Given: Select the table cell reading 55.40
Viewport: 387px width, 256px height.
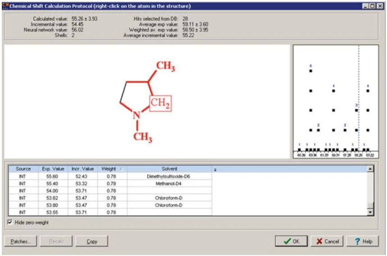Looking at the screenshot, I should pyautogui.click(x=53, y=183).
